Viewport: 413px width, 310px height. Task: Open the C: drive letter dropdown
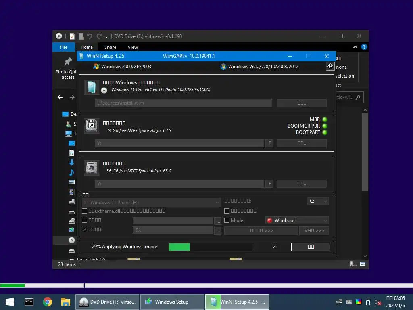tap(318, 201)
